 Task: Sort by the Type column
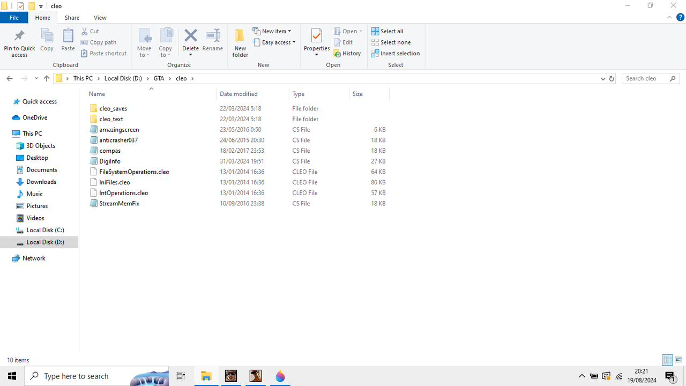click(319, 94)
